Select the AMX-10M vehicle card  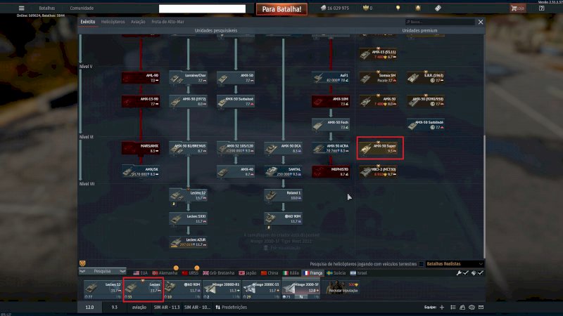331,101
